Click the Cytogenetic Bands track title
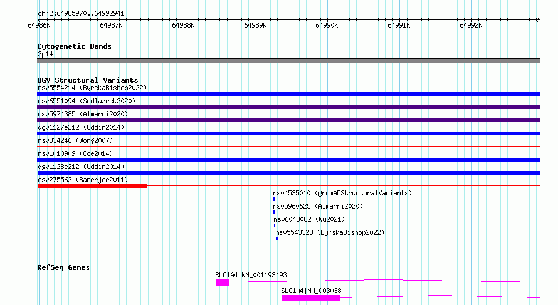Viewport: 558px width, 305px height. click(x=75, y=46)
